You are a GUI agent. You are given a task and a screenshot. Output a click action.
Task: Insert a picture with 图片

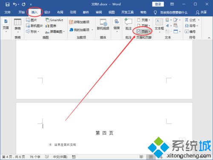tap(32, 20)
